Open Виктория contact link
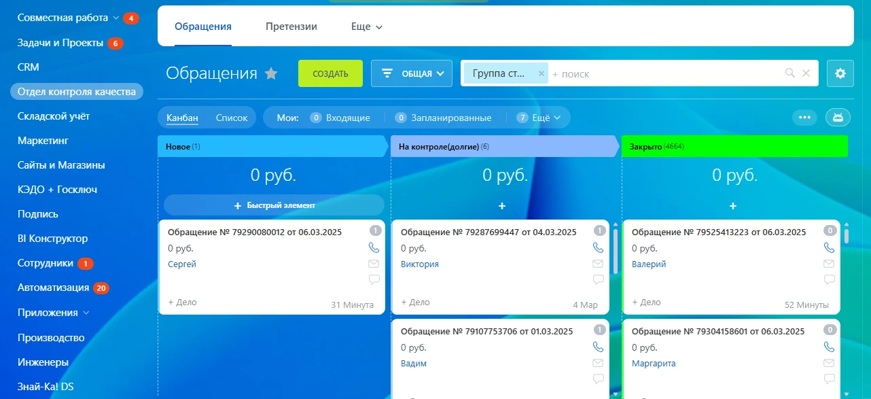The width and height of the screenshot is (871, 399). 420,264
